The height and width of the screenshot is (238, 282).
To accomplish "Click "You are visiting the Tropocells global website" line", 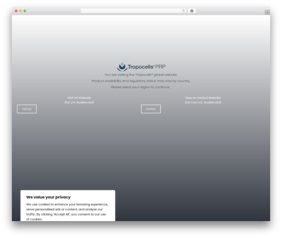I will (x=141, y=75).
